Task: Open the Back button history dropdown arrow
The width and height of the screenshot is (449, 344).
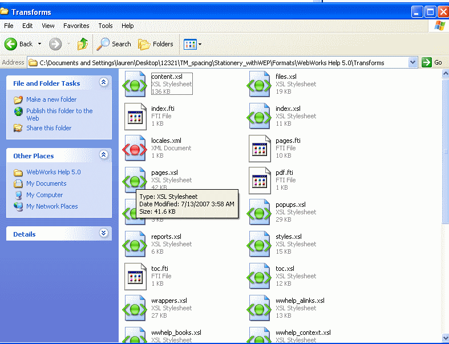Action: pos(39,44)
